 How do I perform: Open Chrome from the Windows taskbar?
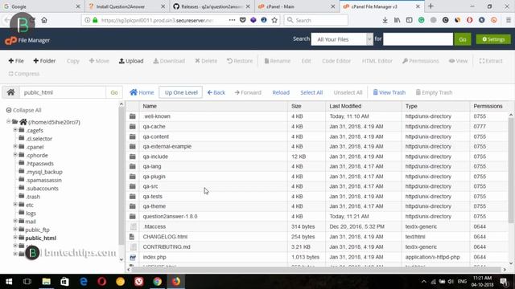[158, 282]
